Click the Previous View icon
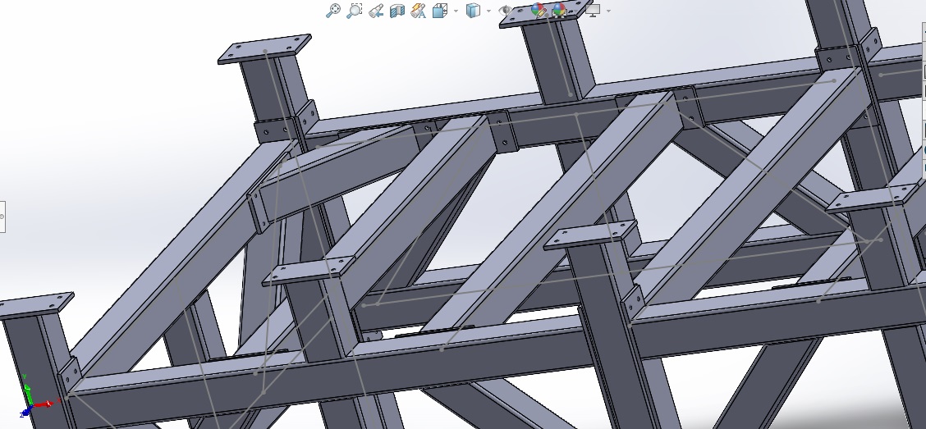 tap(376, 11)
